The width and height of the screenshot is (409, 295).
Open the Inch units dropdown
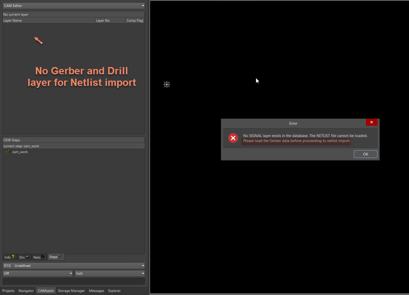tap(110, 273)
